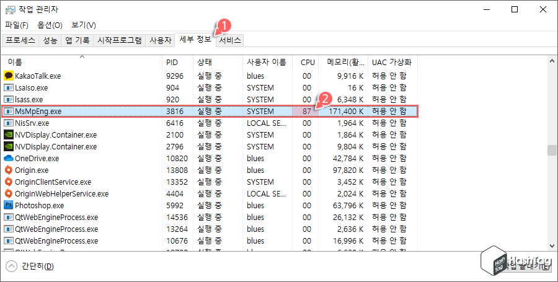Click memory value 97,820 K
Viewport: 558px width, 282px height.
(x=348, y=170)
